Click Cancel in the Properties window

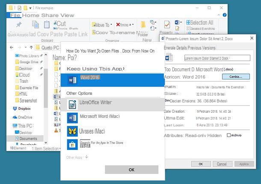(x=222, y=164)
